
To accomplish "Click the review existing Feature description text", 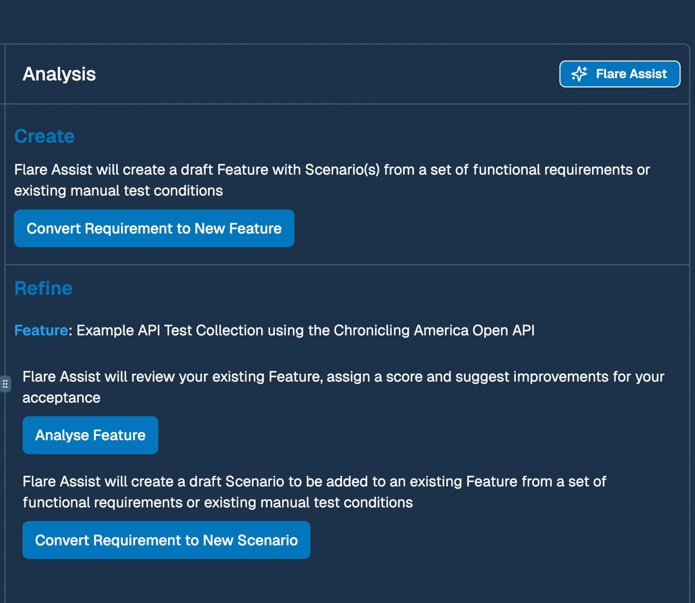I will coord(343,376).
